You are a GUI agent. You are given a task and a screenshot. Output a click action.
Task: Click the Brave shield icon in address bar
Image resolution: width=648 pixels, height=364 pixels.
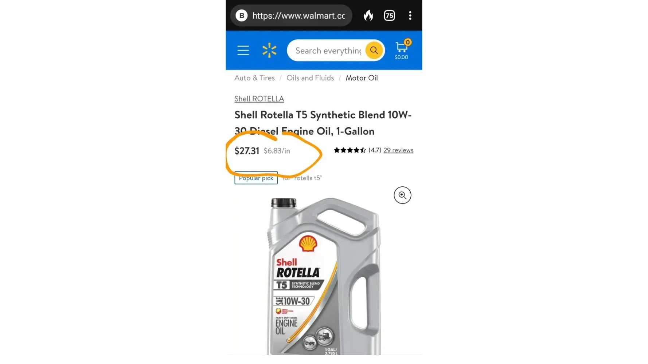pyautogui.click(x=242, y=16)
